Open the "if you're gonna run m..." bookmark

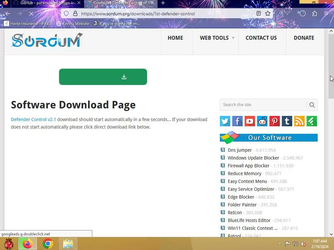pyautogui.click(x=117, y=23)
